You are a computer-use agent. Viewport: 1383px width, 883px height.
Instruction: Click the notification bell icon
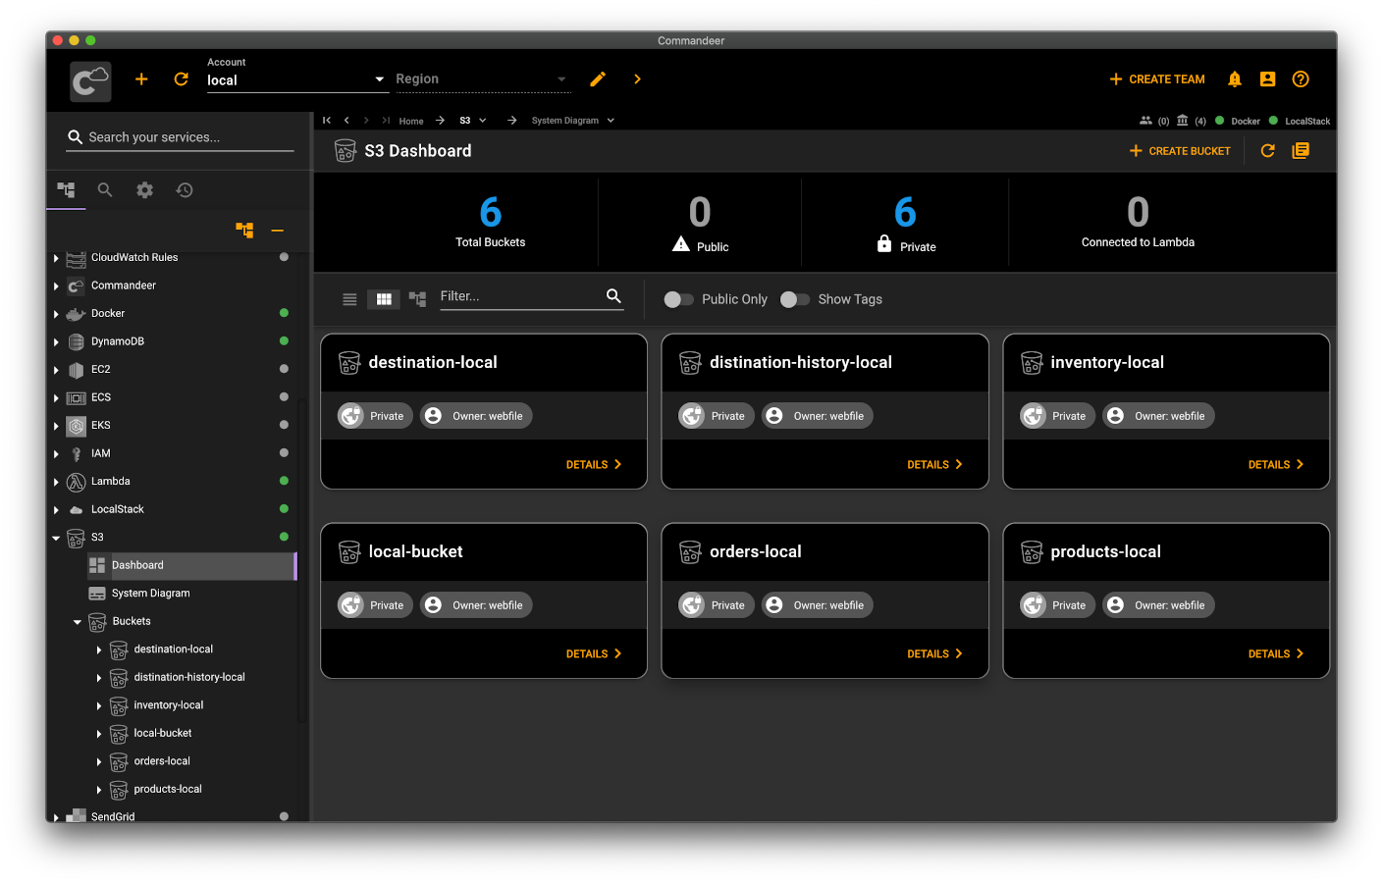click(1235, 79)
